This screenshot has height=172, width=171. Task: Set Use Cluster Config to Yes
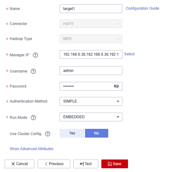(x=72, y=133)
